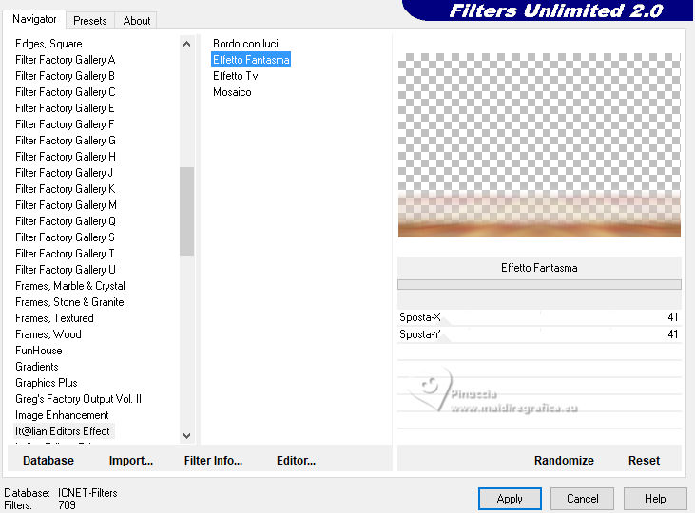Open the Editor... dialog
695x513 pixels.
(x=296, y=461)
